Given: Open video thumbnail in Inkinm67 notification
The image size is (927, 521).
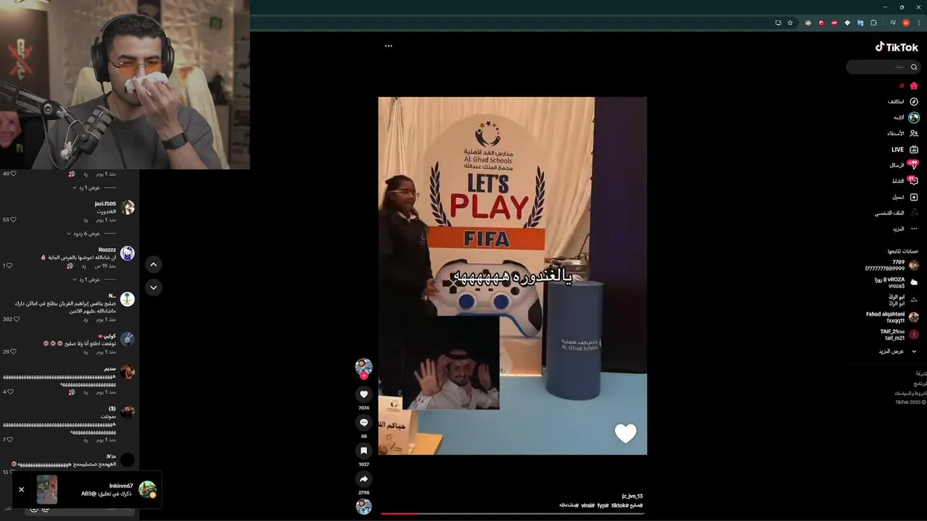Looking at the screenshot, I should 47,489.
